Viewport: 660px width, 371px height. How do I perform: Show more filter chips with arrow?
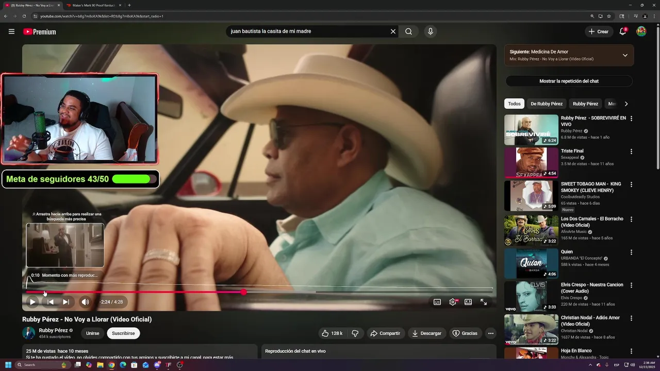pyautogui.click(x=626, y=104)
